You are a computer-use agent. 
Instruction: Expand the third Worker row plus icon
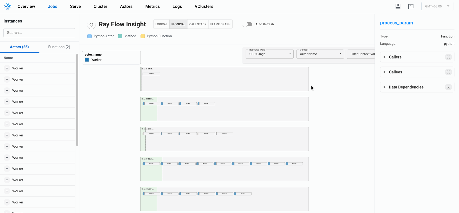(7, 91)
